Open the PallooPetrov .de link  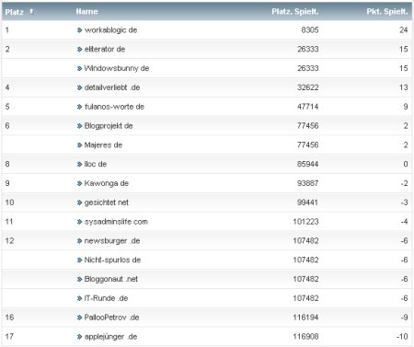click(x=111, y=318)
